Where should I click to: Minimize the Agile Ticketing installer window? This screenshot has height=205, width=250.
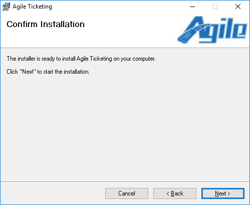[192, 7]
